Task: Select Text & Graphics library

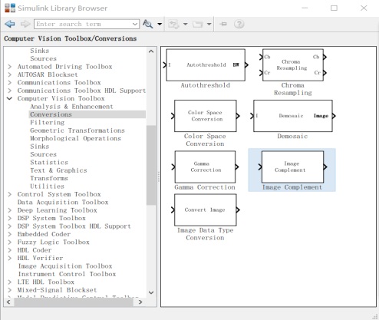Action: pyautogui.click(x=58, y=170)
